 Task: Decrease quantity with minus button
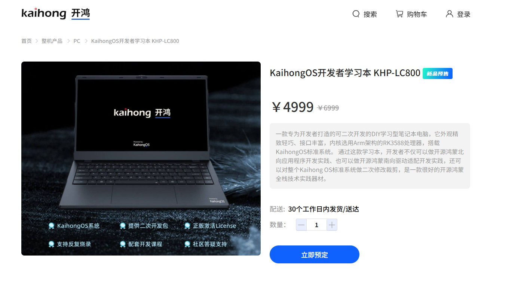point(301,225)
